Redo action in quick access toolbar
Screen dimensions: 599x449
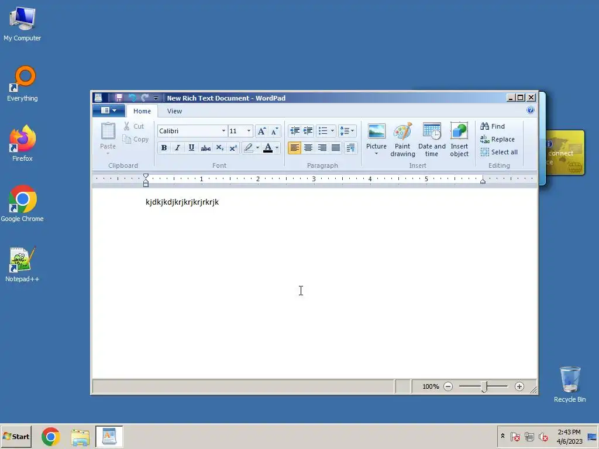[144, 98]
